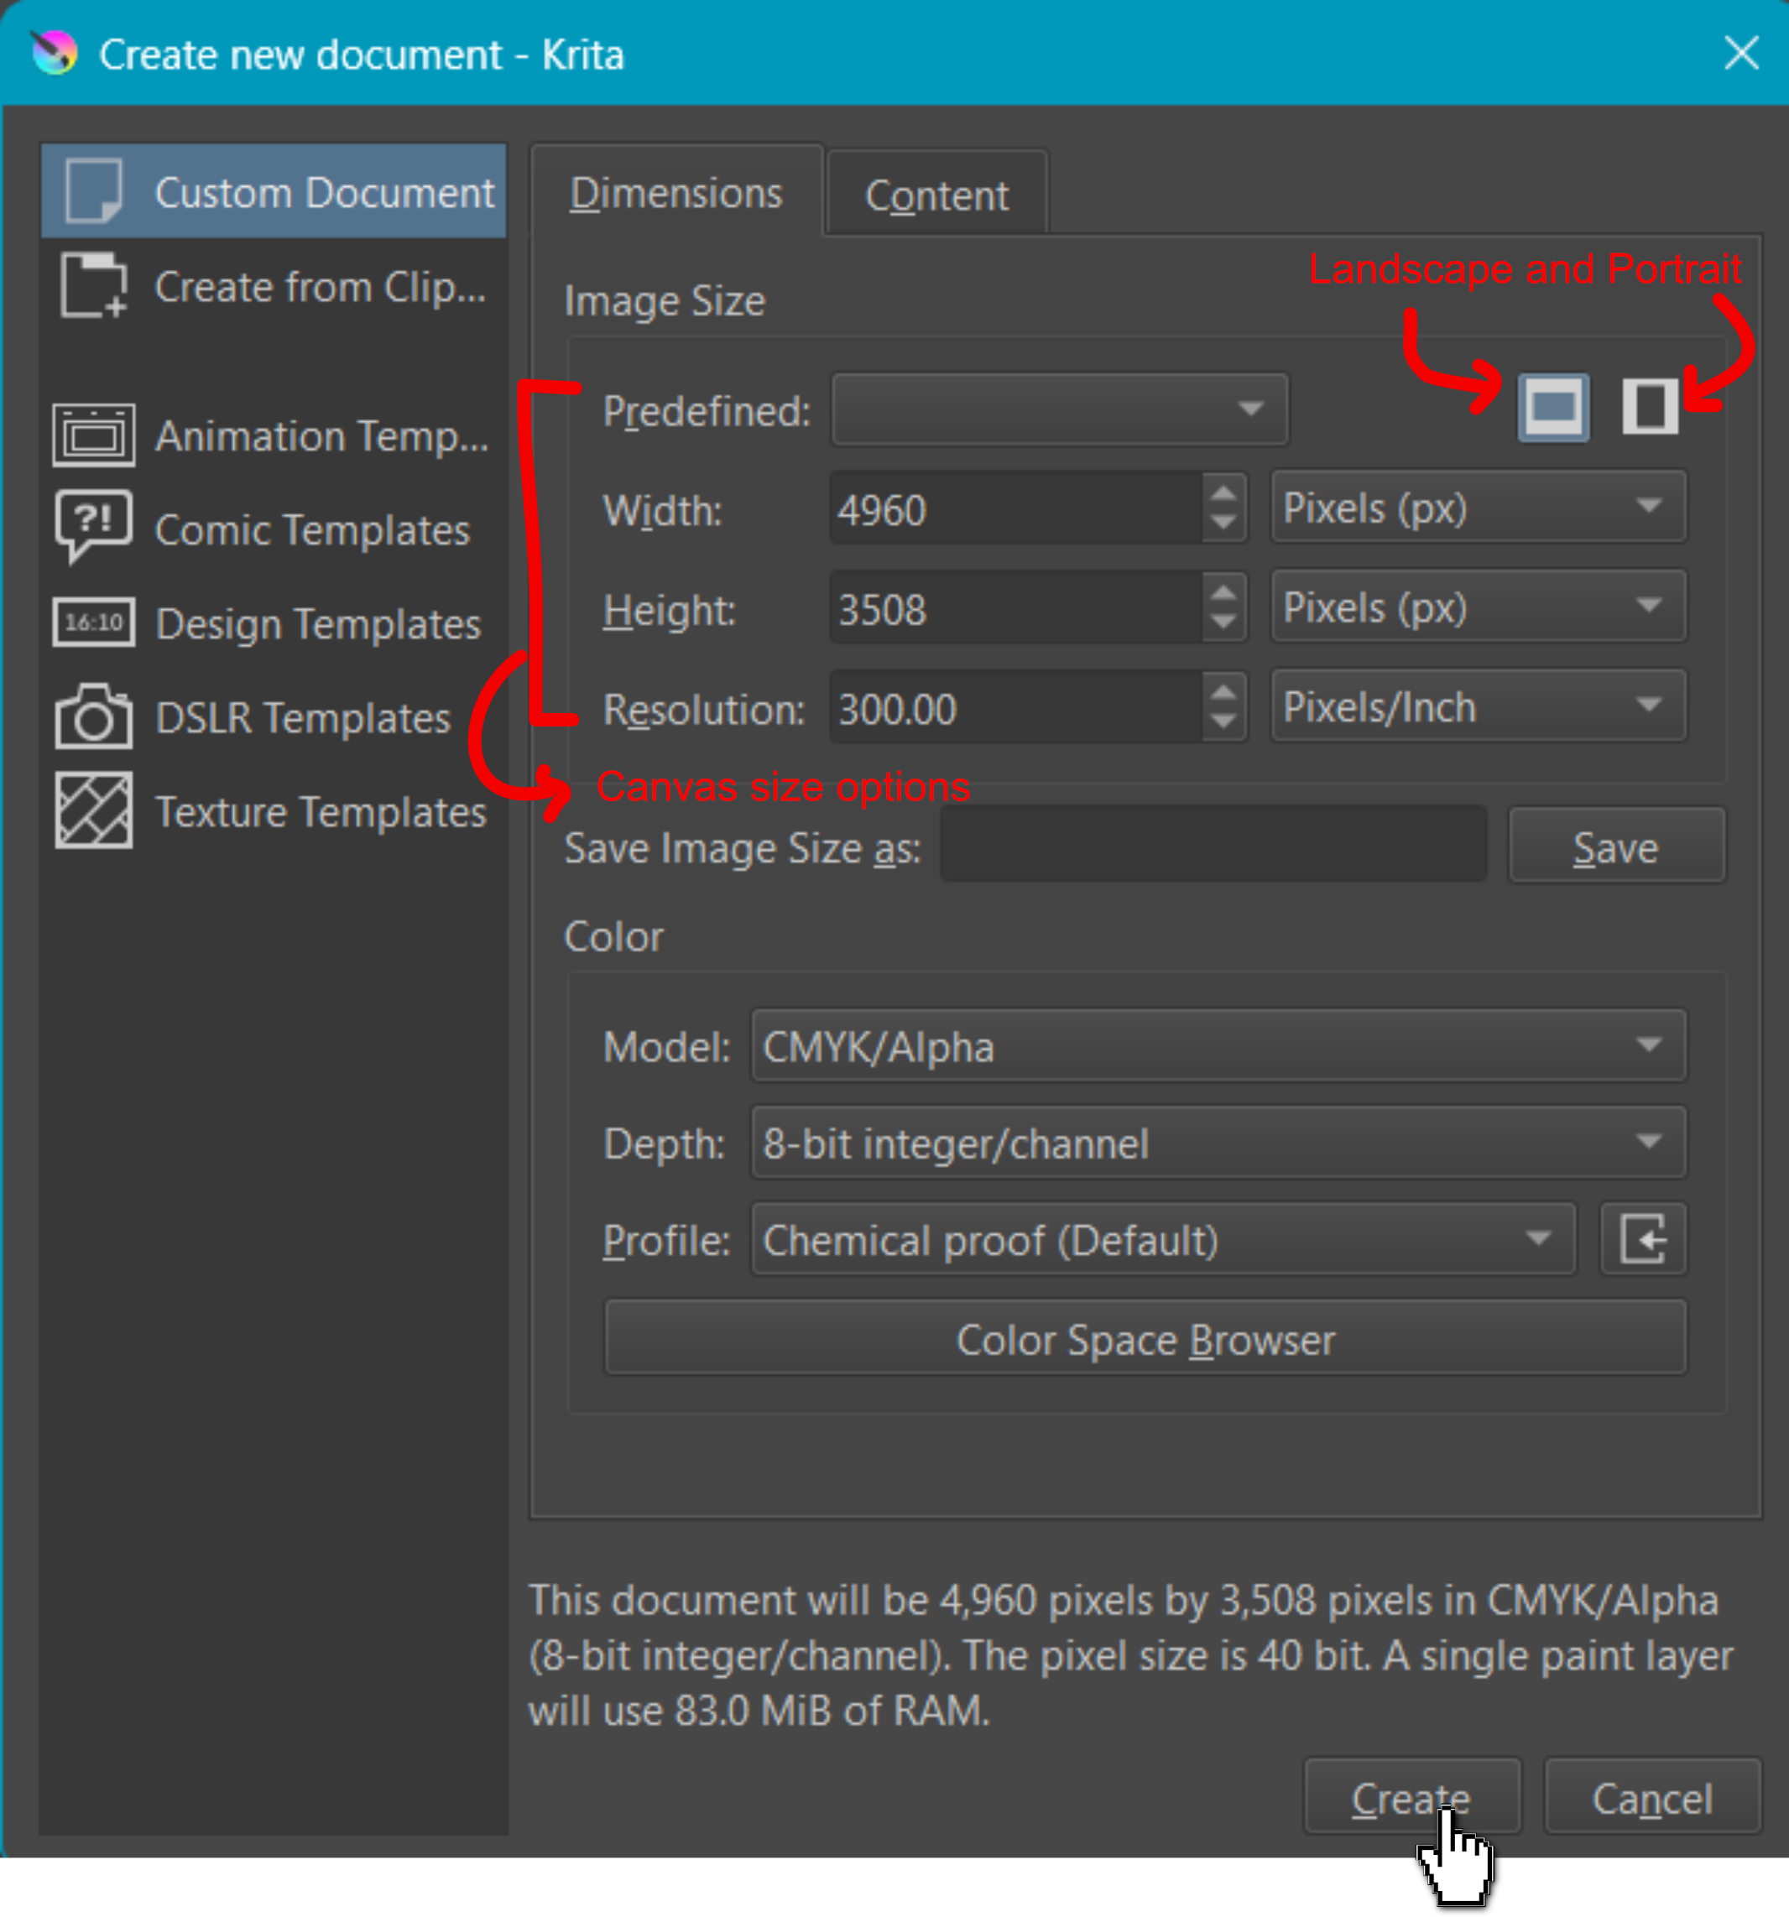Click the Comic Templates speech bubble icon
Image resolution: width=1789 pixels, height=1917 pixels.
tap(93, 527)
